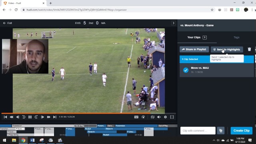256x144 pixels.
Task: Collapse the side panel with arrow
Action: click(174, 23)
